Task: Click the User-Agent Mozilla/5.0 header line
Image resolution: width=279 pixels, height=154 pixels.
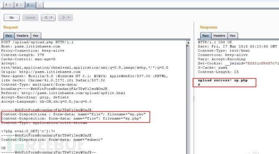Action: coord(85,76)
